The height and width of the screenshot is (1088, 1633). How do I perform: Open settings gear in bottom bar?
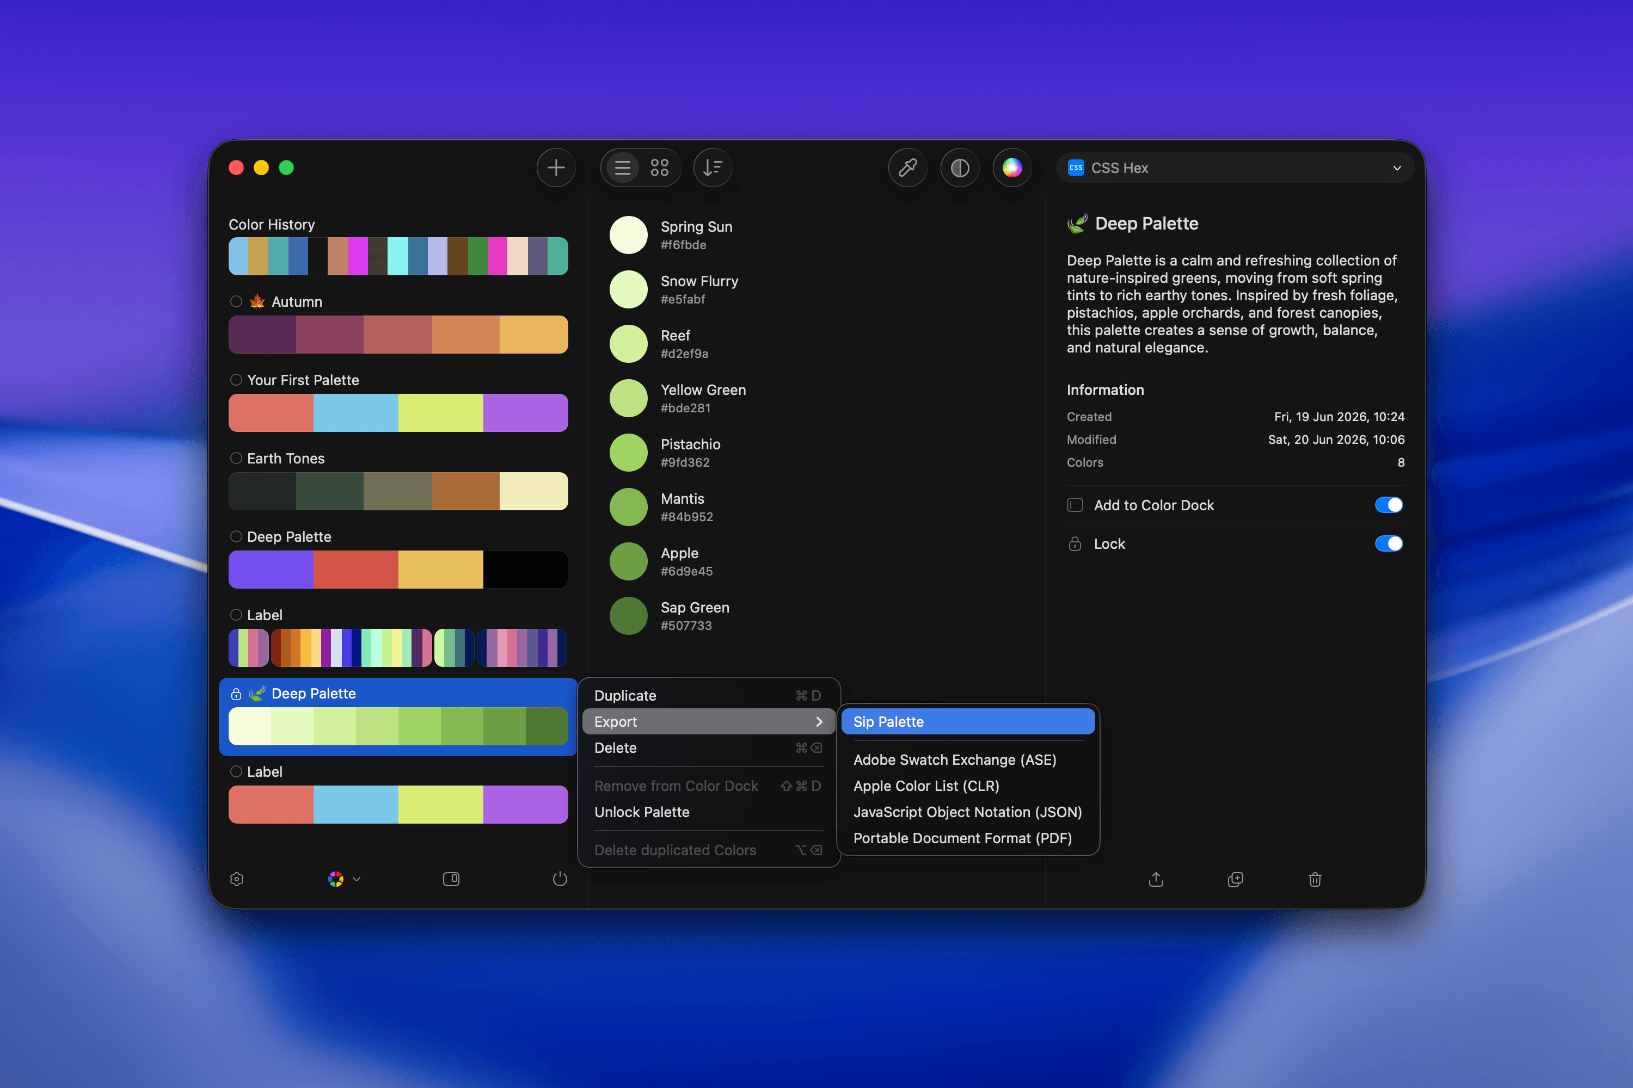(x=237, y=879)
